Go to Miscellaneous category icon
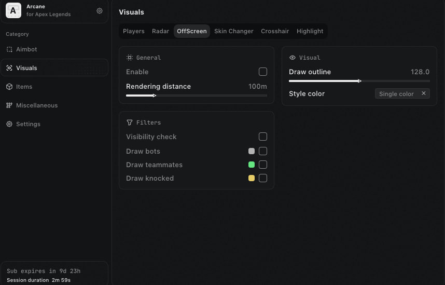Screen dimensions: 445x285 (9, 105)
